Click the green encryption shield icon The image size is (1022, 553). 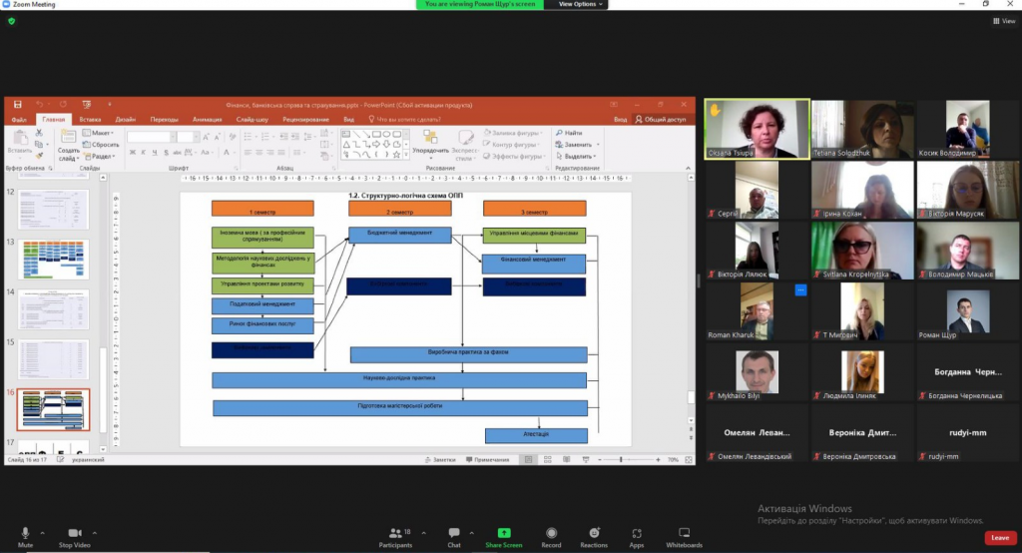pyautogui.click(x=11, y=21)
